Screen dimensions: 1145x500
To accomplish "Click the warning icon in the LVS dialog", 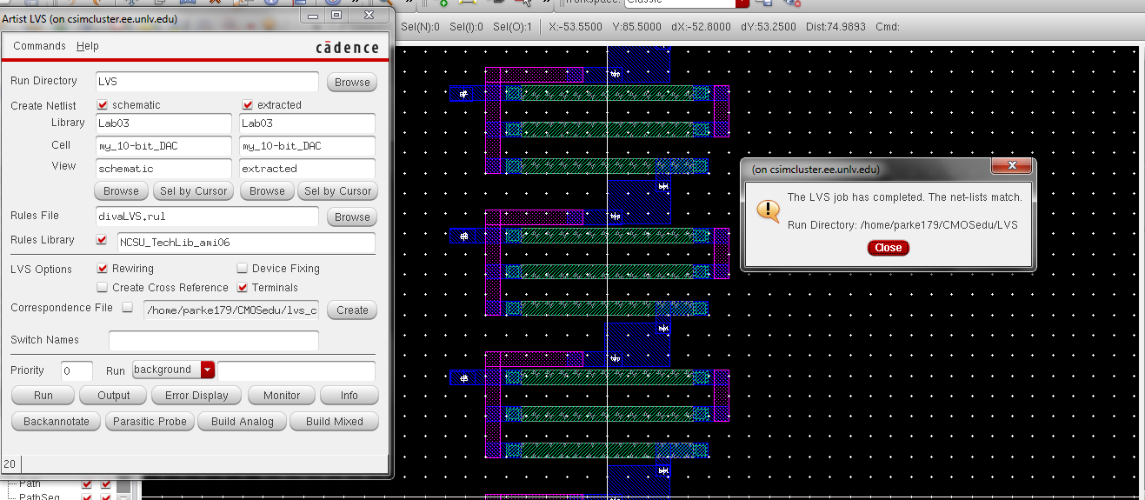I will pos(768,210).
